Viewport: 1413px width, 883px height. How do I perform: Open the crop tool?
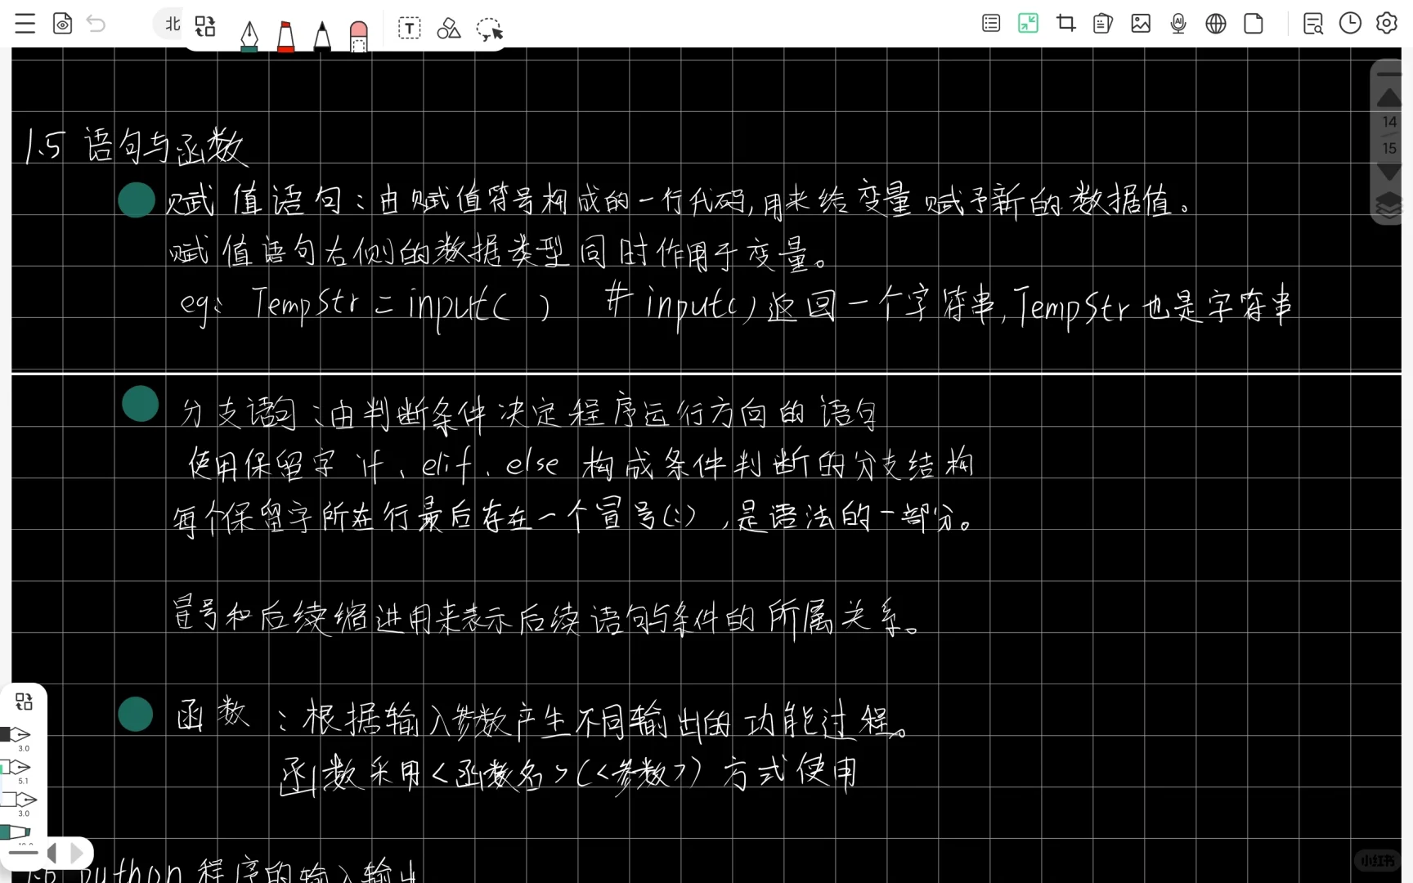[x=1065, y=24]
